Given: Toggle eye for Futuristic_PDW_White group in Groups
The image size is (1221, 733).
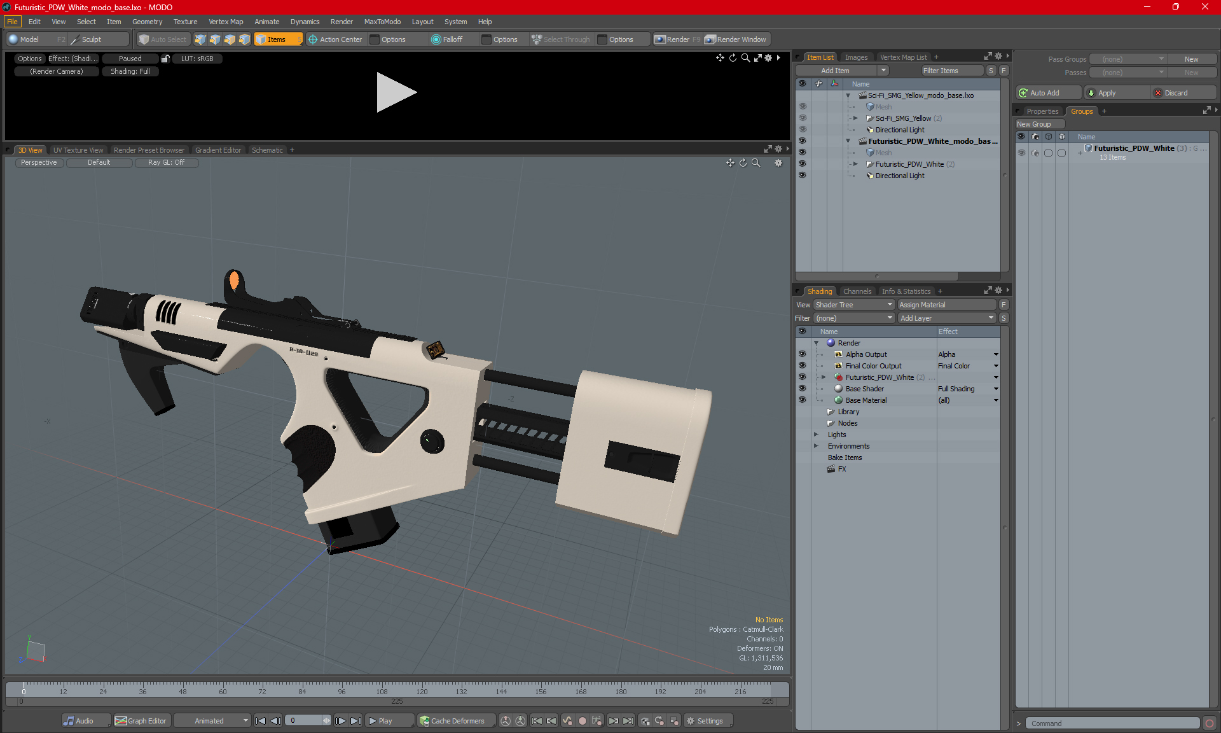Looking at the screenshot, I should pyautogui.click(x=1021, y=153).
